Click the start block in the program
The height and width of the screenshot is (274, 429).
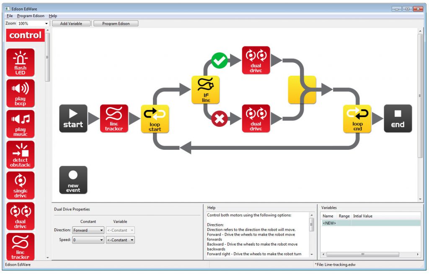pos(73,118)
